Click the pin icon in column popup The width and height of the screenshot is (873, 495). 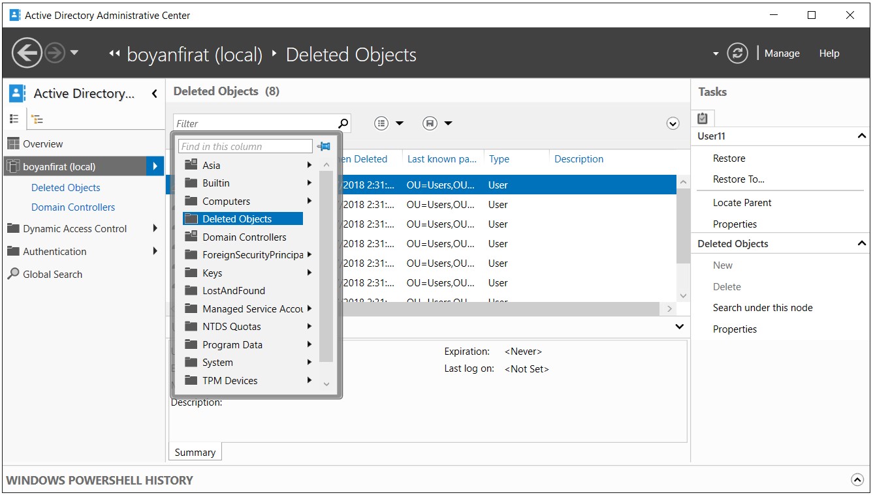pos(324,146)
